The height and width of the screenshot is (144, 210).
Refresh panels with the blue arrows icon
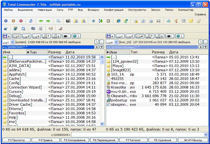pos(31,21)
